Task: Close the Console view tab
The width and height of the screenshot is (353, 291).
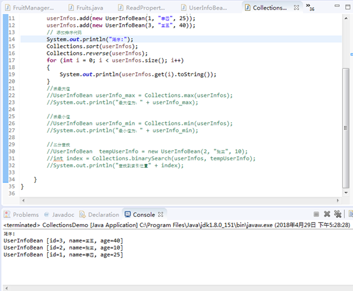Action: (161, 214)
